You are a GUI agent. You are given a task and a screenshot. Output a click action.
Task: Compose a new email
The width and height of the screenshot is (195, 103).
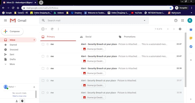(x=12, y=31)
